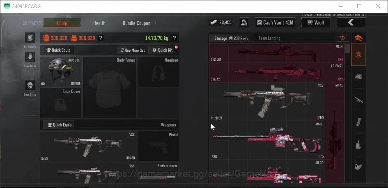388x188 pixels.
Task: Select the storage VSS showing 0/50
Action: click(x=267, y=102)
